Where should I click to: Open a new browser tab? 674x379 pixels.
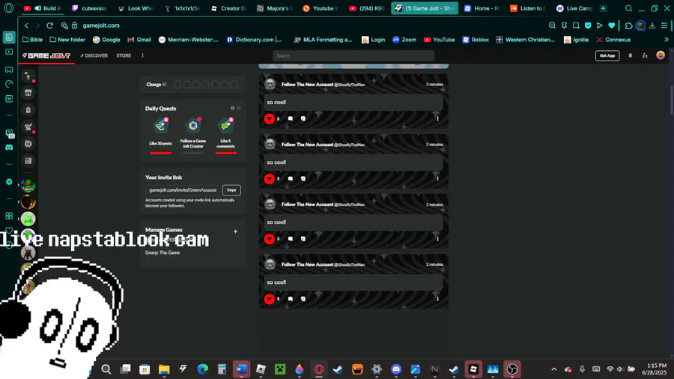pos(603,8)
